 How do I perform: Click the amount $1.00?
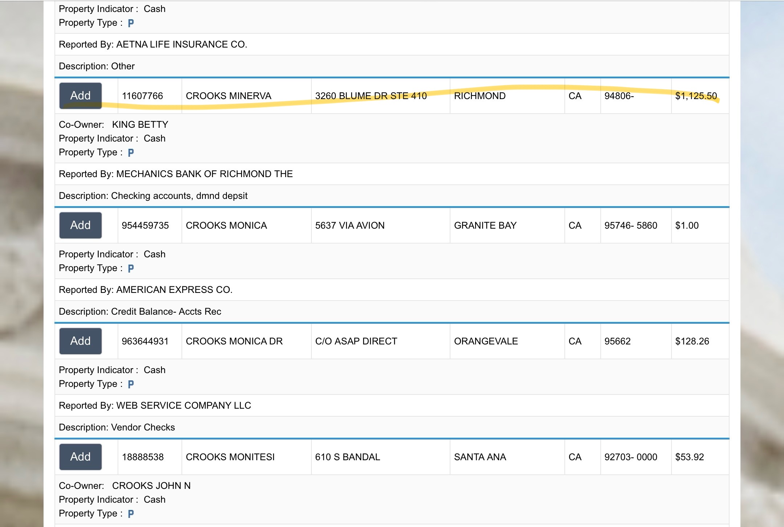[x=687, y=225]
